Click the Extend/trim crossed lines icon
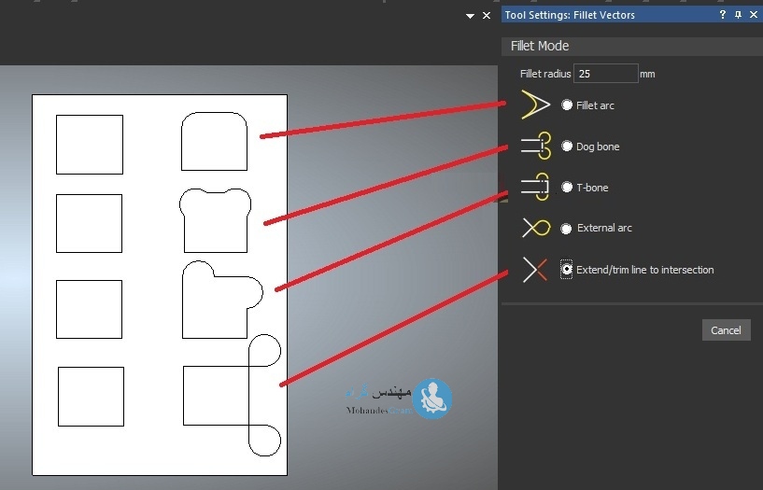The height and width of the screenshot is (490, 763). (x=535, y=270)
